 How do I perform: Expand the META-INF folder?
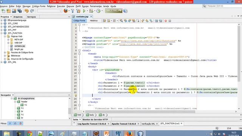point(8,40)
